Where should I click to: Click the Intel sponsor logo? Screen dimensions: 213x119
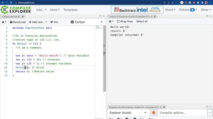pos(142,10)
